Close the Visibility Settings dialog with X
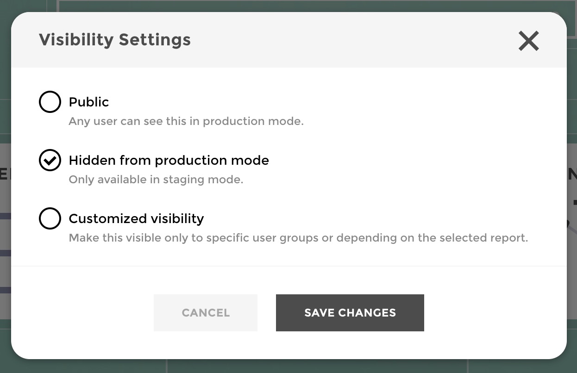The width and height of the screenshot is (577, 373). pyautogui.click(x=528, y=41)
